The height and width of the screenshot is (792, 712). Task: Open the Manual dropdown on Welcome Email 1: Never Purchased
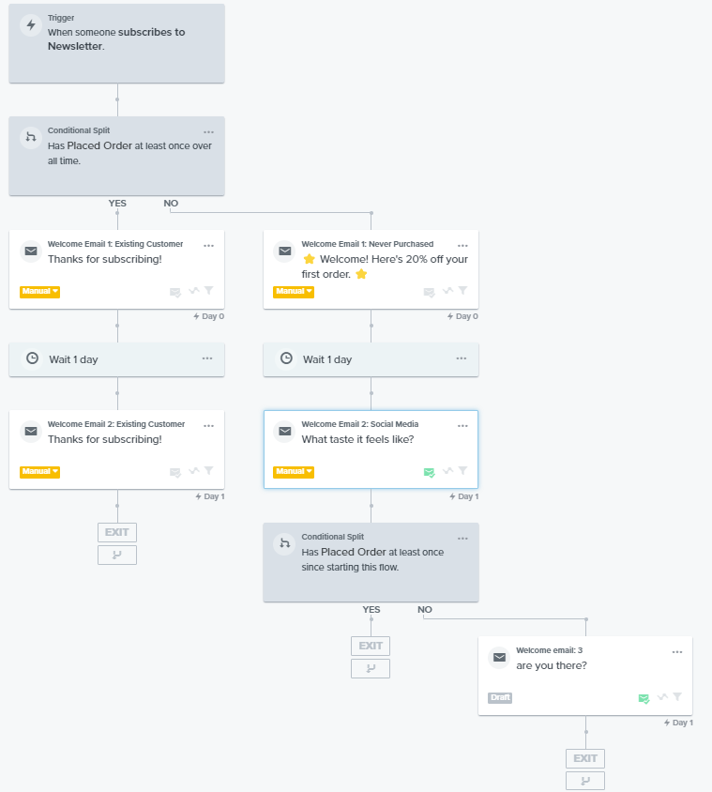294,291
